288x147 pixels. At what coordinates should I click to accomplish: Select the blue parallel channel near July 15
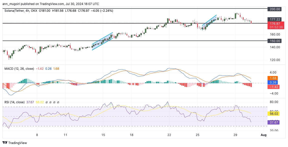(102, 41)
